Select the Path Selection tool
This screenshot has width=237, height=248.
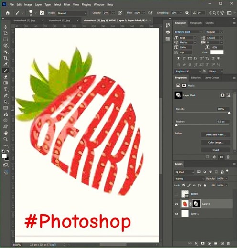[5, 102]
